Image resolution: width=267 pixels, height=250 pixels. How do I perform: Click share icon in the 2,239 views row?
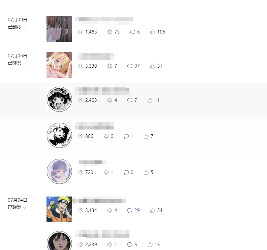pos(110,245)
